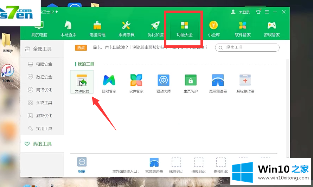This screenshot has height=187, width=313.
Task: Click the version upgrade arrow icon
Action: [57, 12]
